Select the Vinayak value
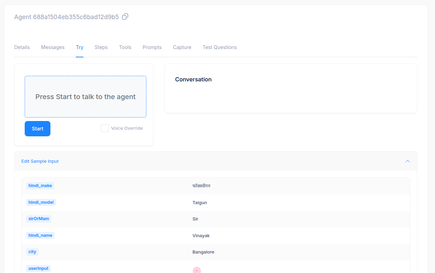This screenshot has height=273, width=435. [201, 236]
